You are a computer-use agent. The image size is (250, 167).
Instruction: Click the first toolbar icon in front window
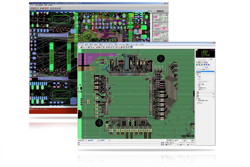click(x=79, y=47)
